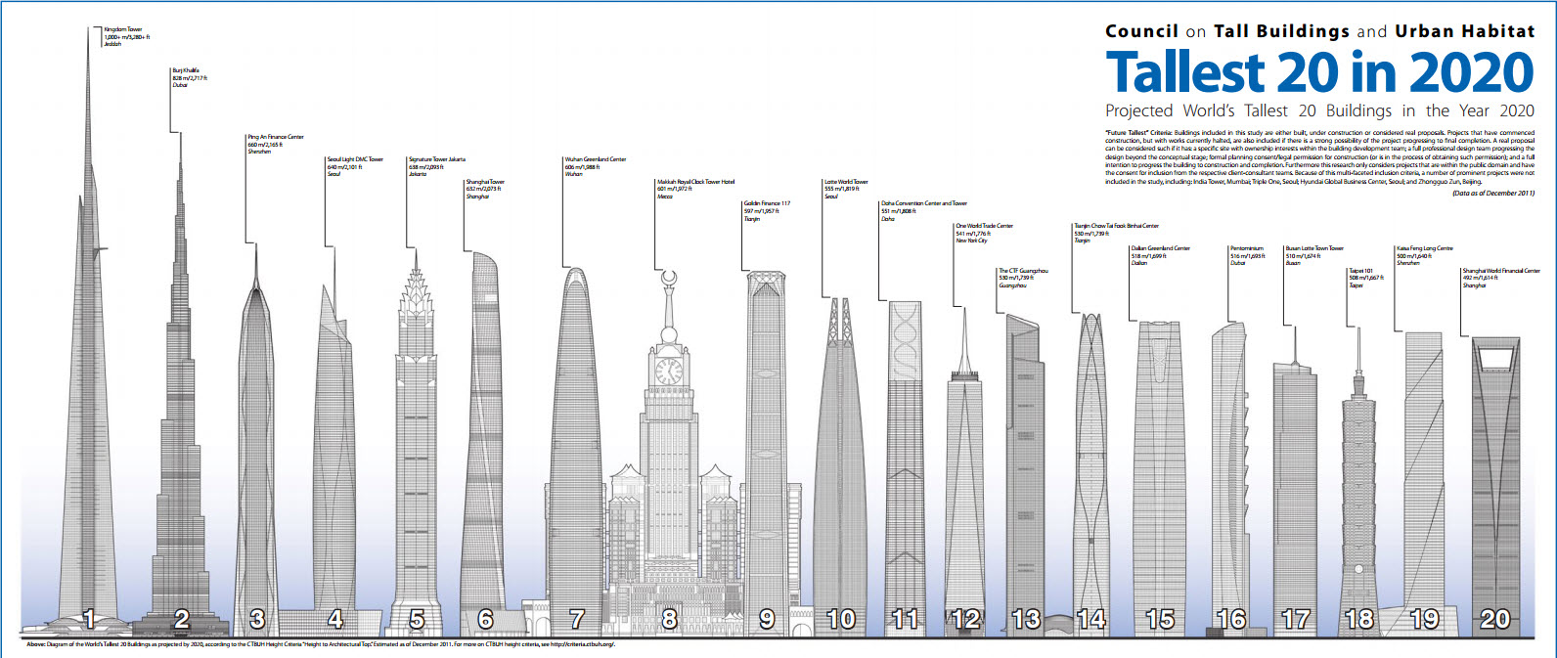Click the Taipei 101 building drawing

[x=1357, y=469]
